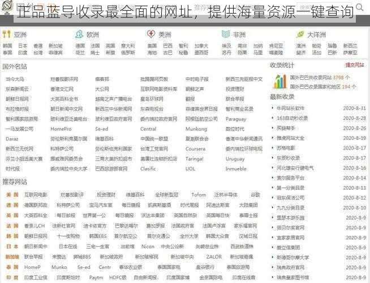
Task: Click the 提交网站 link
Action: pyautogui.click(x=355, y=65)
